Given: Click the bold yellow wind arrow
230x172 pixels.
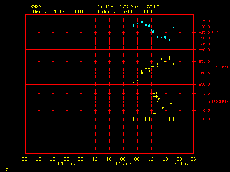Looking at the screenshot, I should (158, 100).
